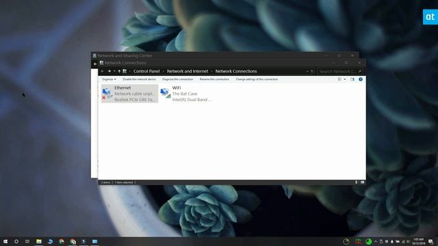This screenshot has height=246, width=438.
Task: Expand the view options dropdown arrow
Action: click(345, 79)
